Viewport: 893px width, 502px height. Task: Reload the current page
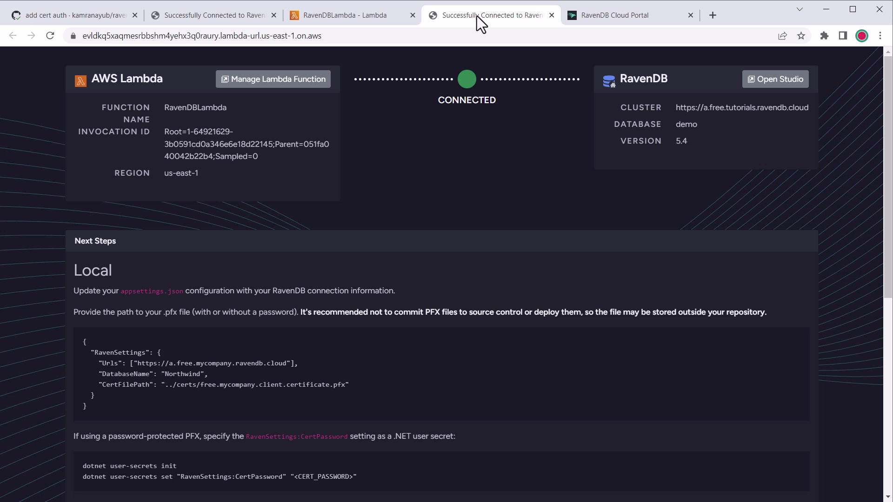click(x=50, y=36)
